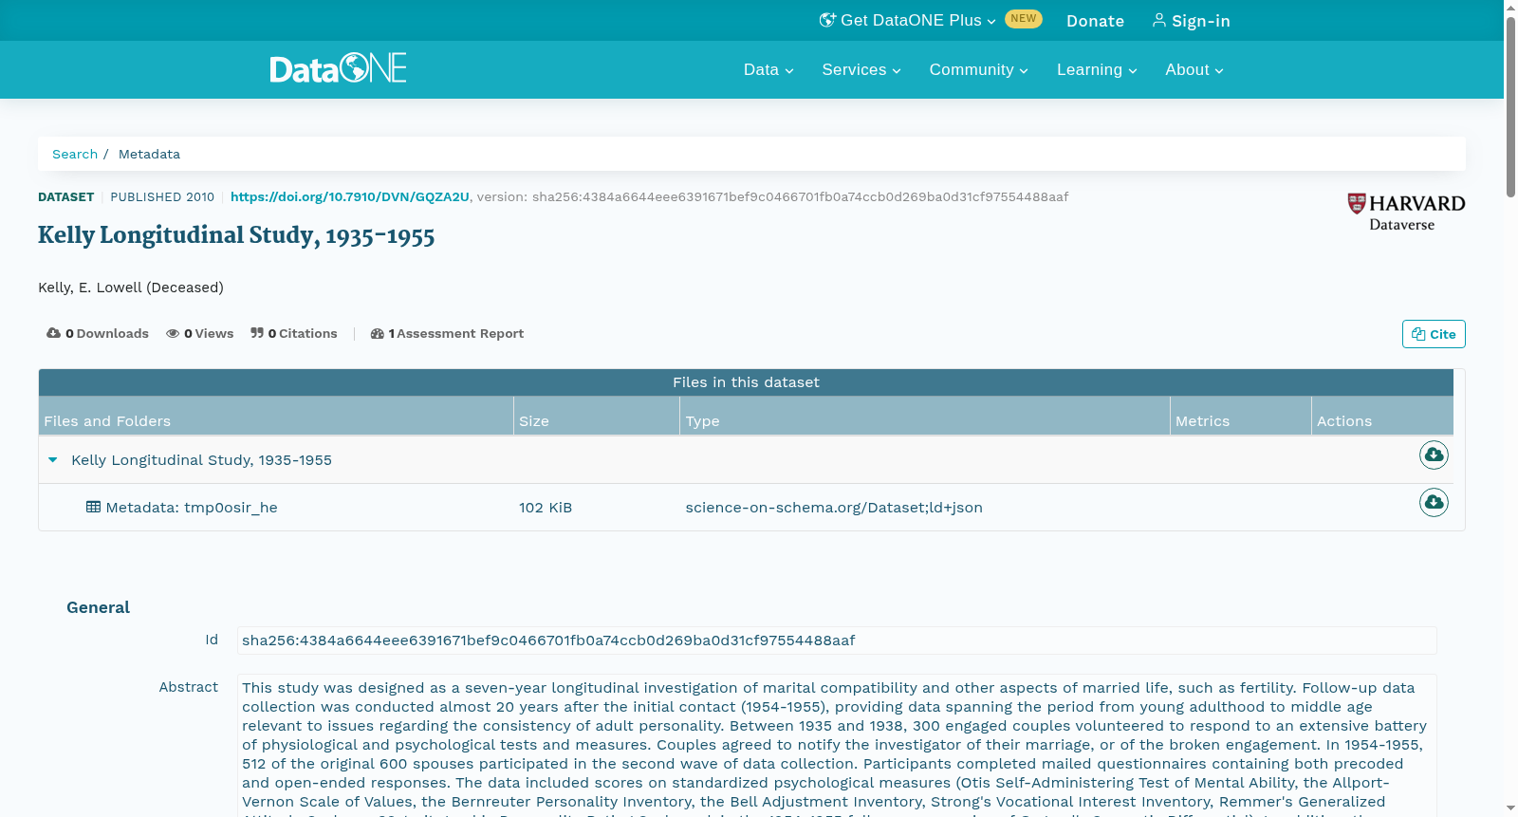Open the 1 Assessment Report
This screenshot has width=1518, height=817.
coord(447,333)
